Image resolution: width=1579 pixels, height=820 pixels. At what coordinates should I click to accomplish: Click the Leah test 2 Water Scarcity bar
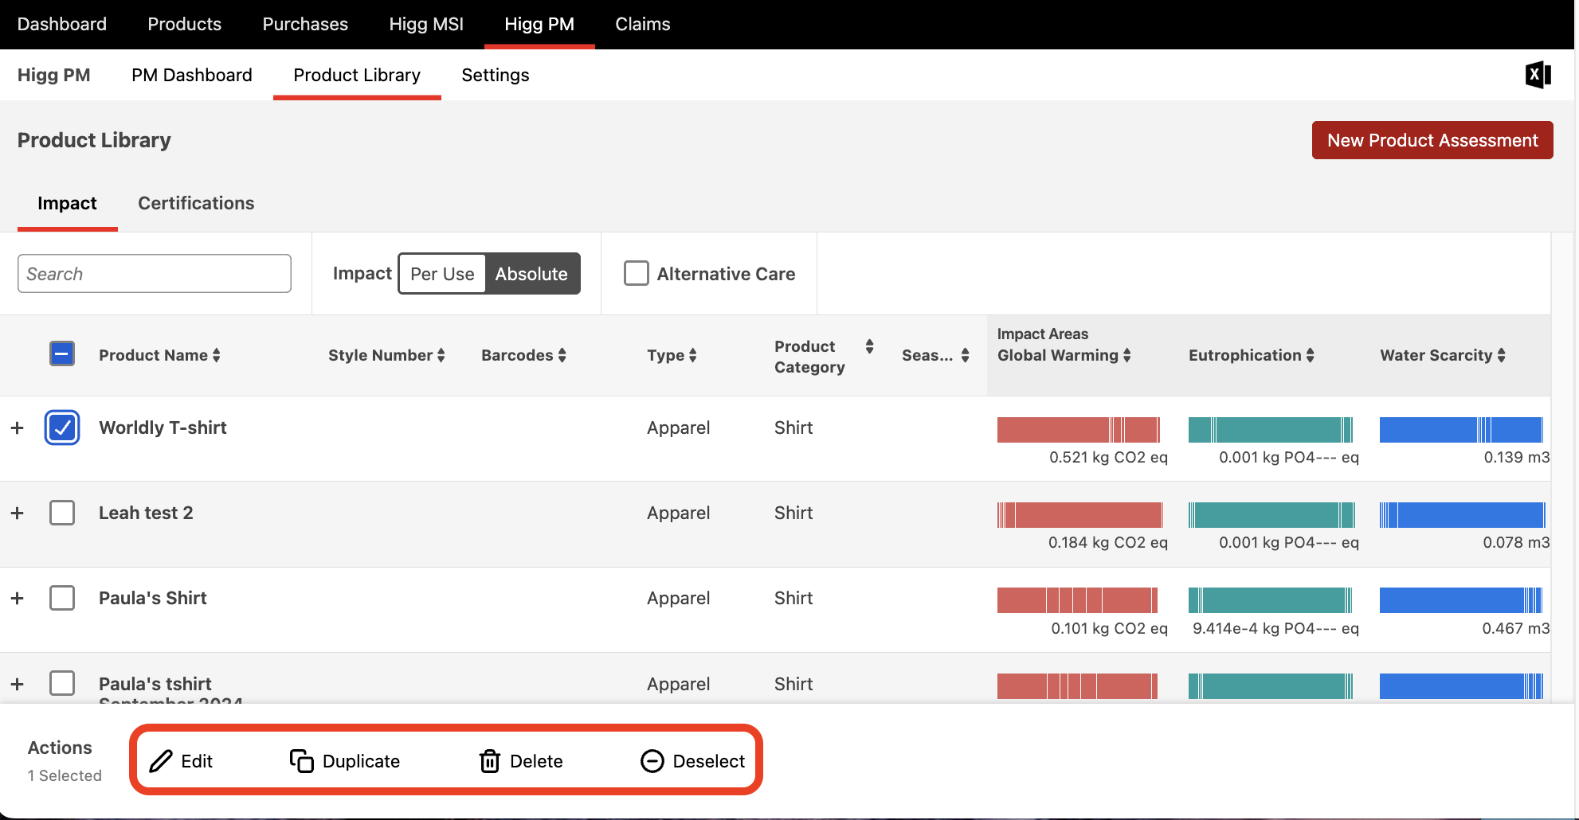1462,515
